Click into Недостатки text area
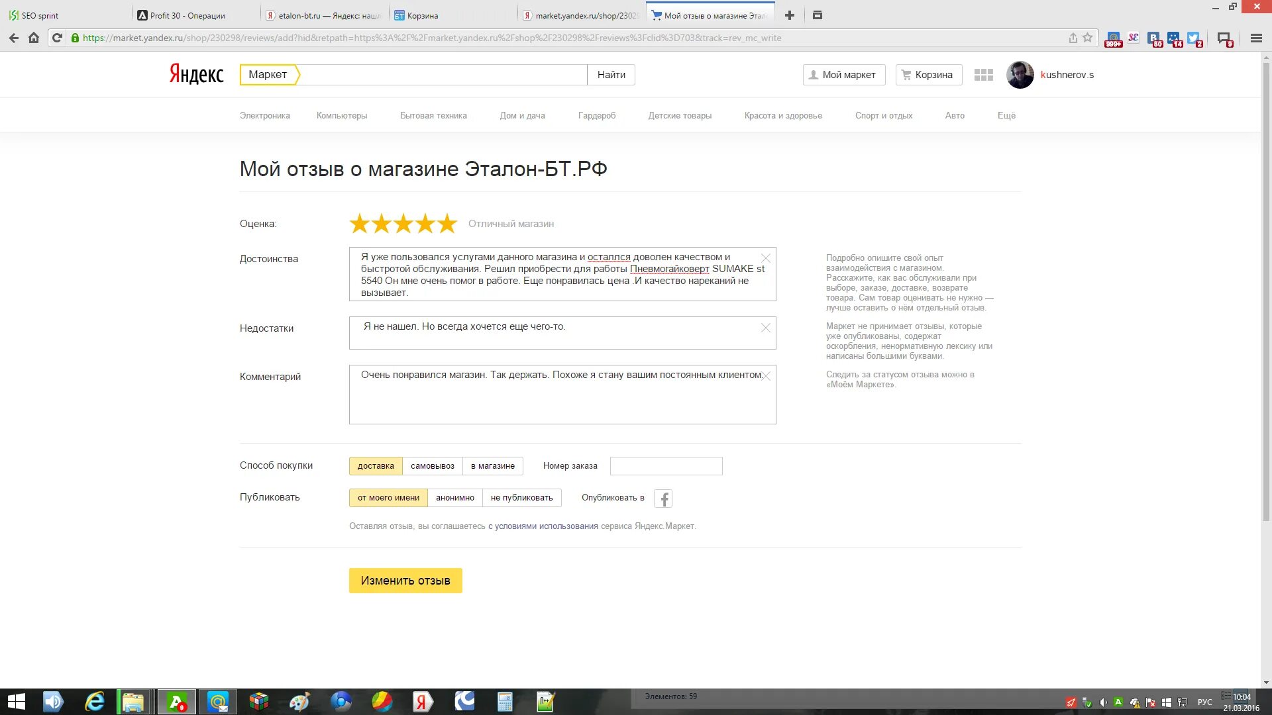The image size is (1272, 715). 562,333
